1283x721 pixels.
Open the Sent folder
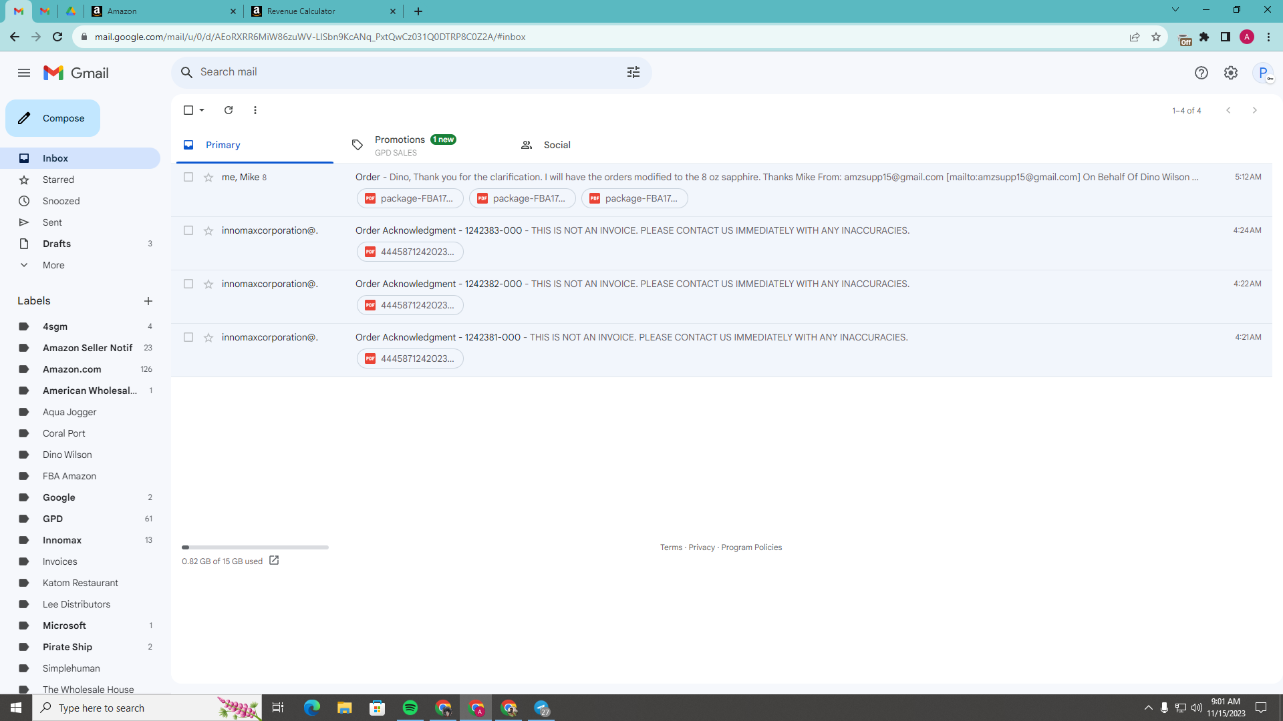(x=80, y=222)
